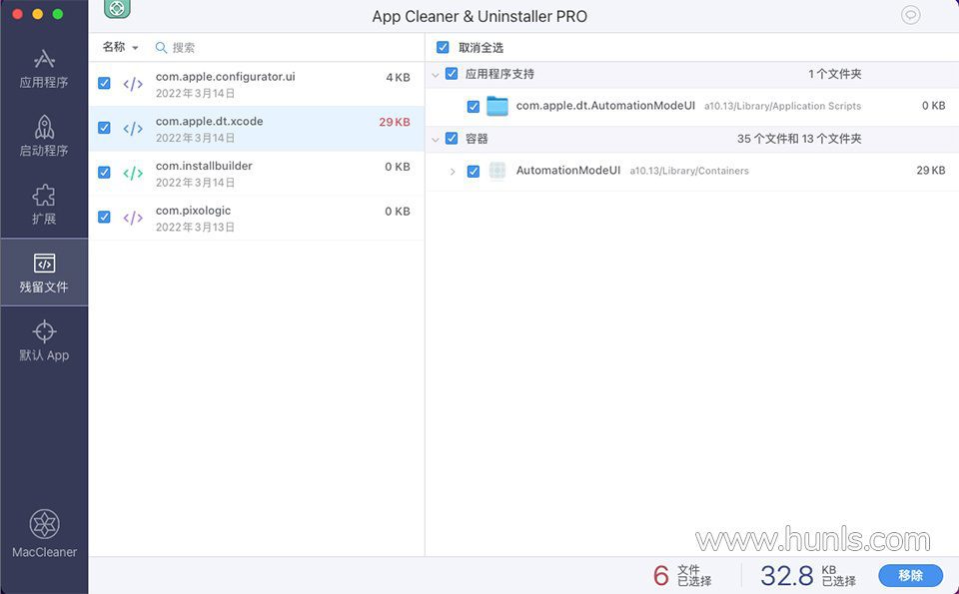Collapse the 应用程序支持 (Application Support) group
959x594 pixels.
(x=436, y=75)
